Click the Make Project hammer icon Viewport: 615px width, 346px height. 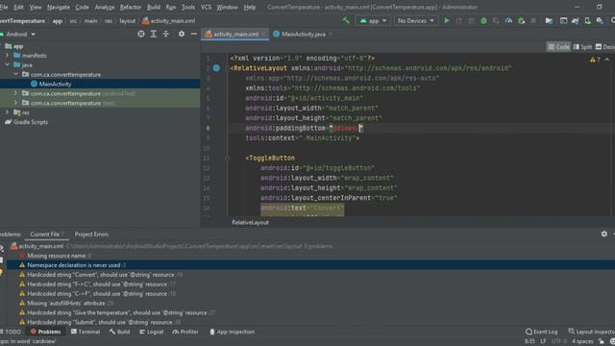(346, 20)
